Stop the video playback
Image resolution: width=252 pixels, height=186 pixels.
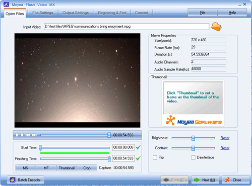pyautogui.click(x=22, y=135)
